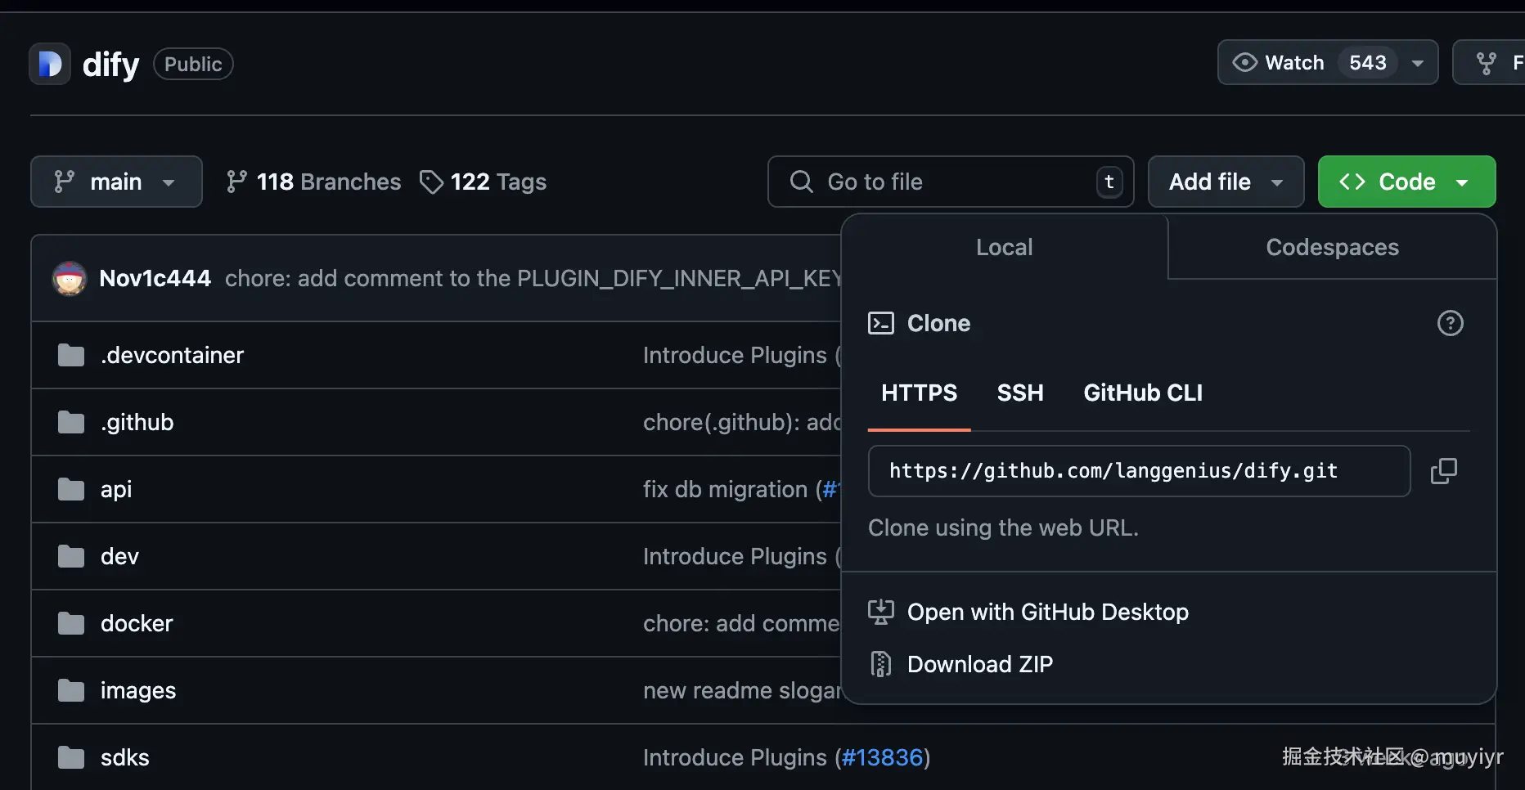Copy the HTTPS clone URL to clipboard
Screen dimensions: 1525x790
(1443, 471)
